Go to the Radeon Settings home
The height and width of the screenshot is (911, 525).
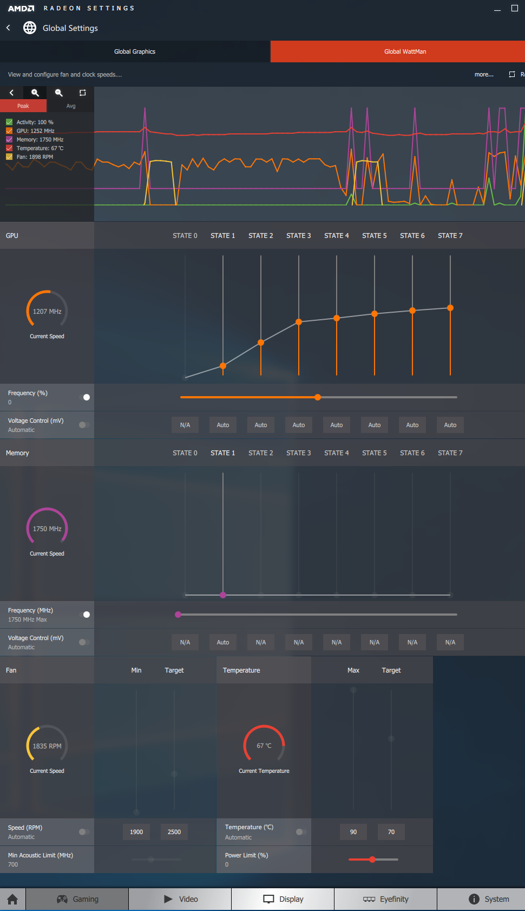click(12, 899)
